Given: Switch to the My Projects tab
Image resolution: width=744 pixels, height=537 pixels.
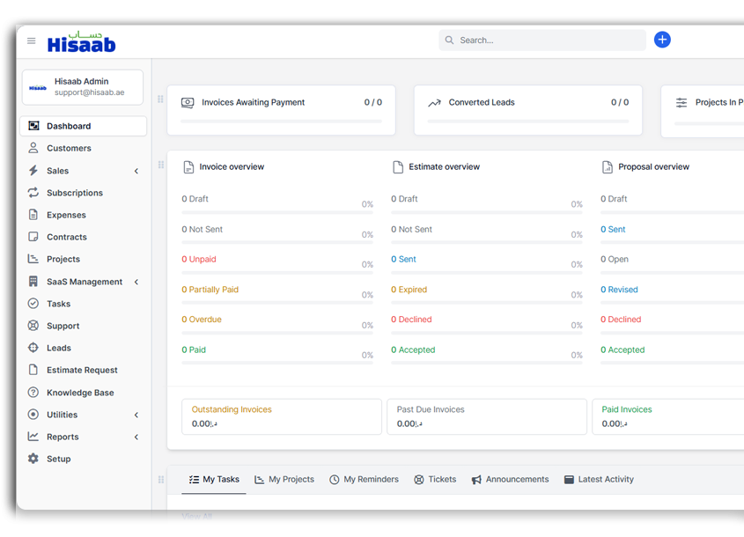Looking at the screenshot, I should [x=284, y=480].
